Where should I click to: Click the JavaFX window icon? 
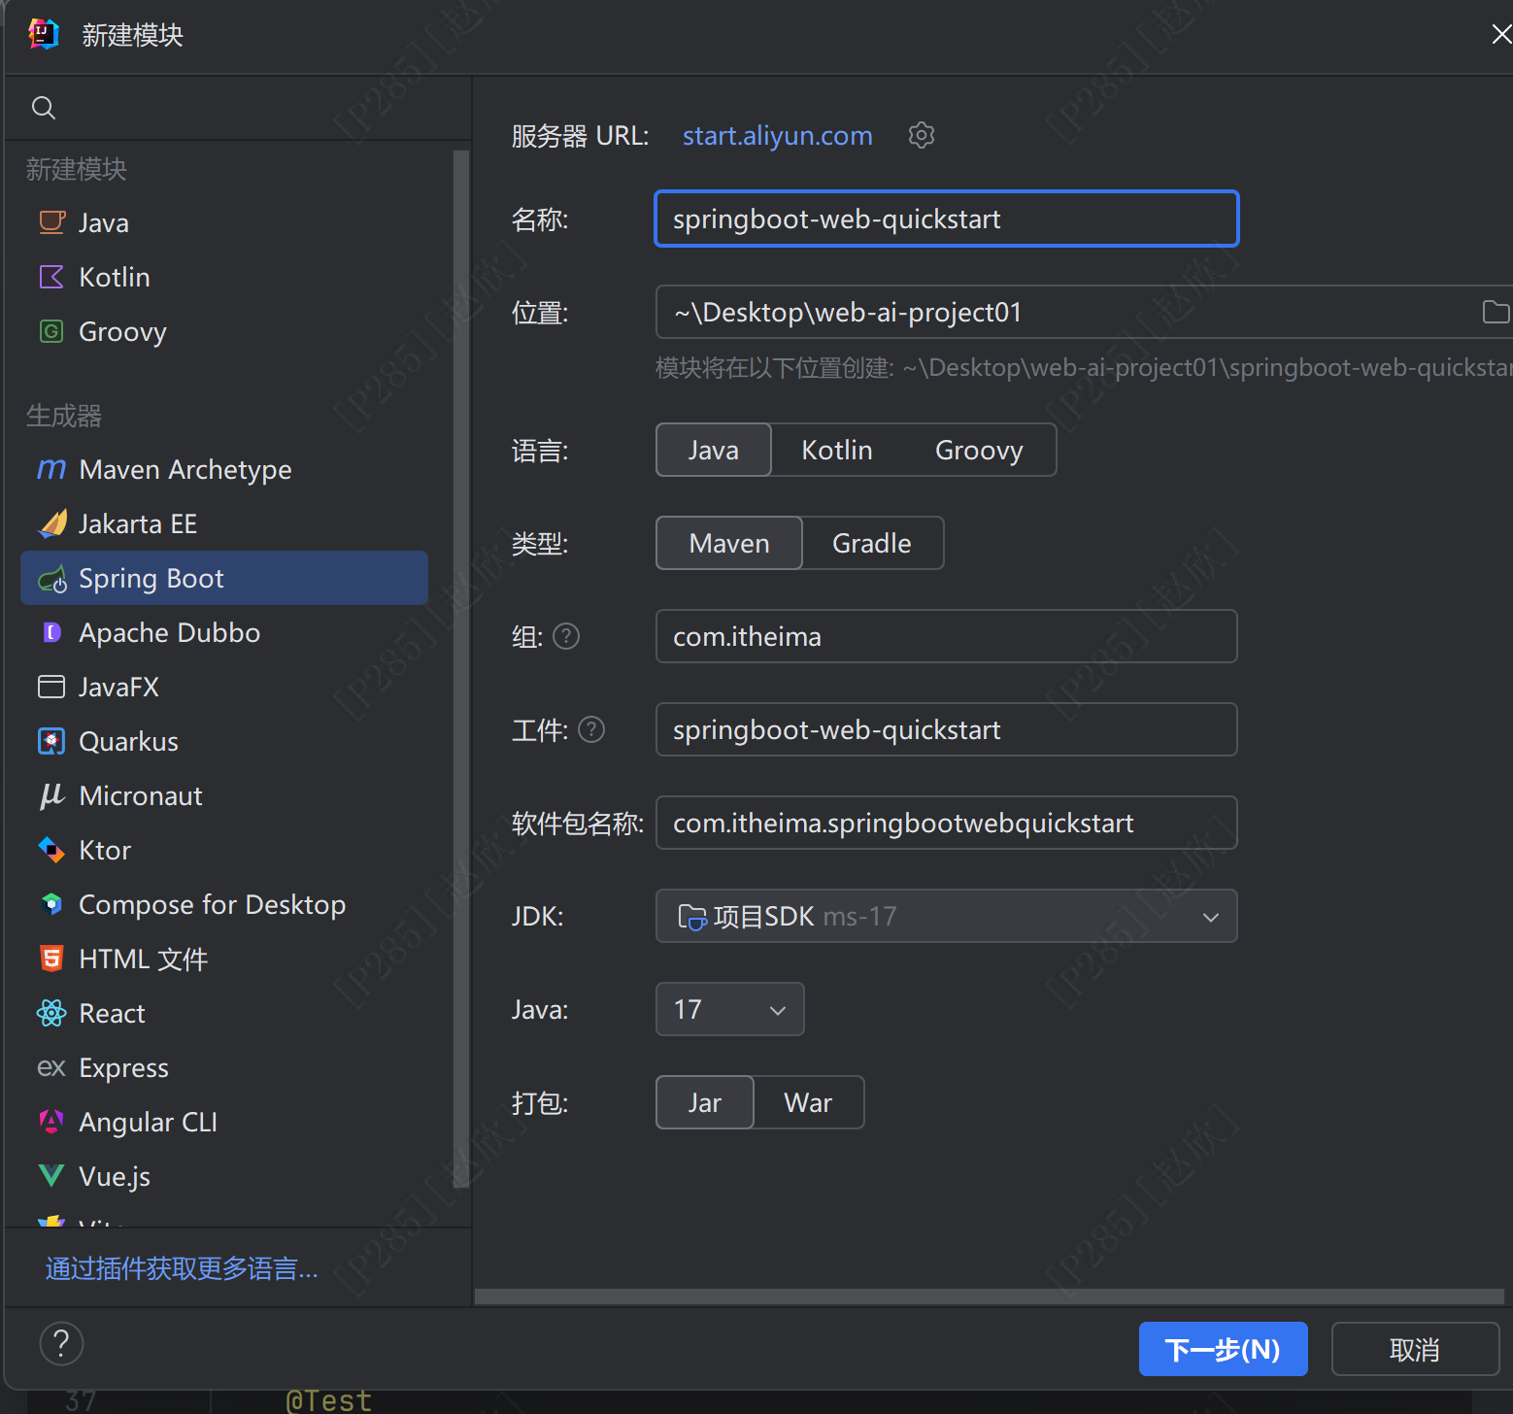click(x=51, y=687)
